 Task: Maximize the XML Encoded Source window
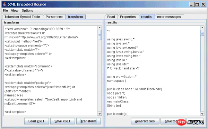[x=197, y=4]
